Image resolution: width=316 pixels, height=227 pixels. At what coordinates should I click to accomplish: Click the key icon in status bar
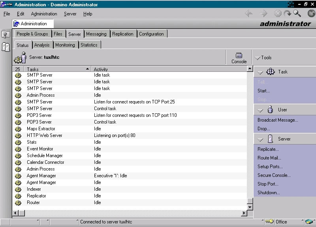[269, 222]
